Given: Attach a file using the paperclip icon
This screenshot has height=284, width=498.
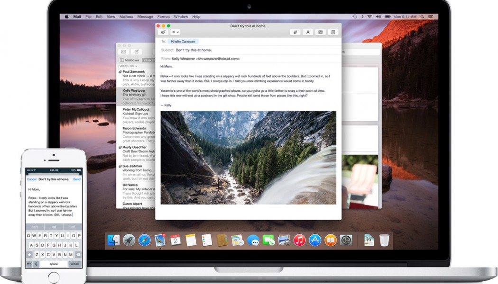Looking at the screenshot, I should click(x=295, y=32).
